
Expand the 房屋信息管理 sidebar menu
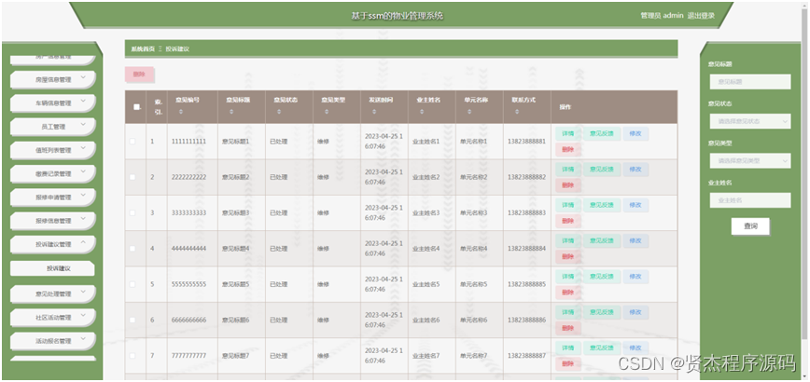[53, 79]
